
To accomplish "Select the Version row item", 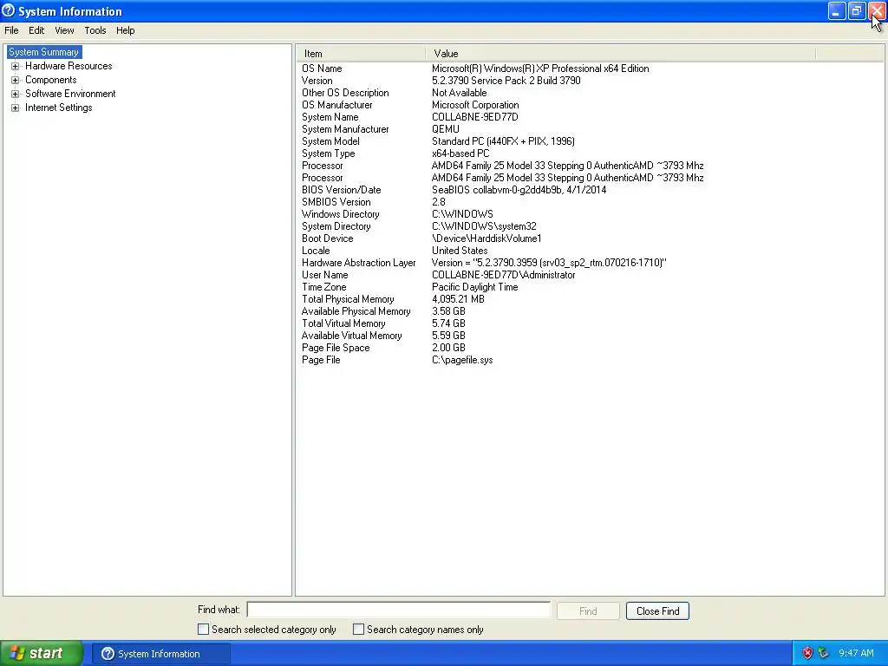I will (590, 81).
